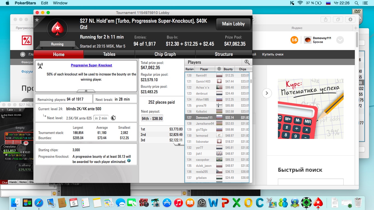Switch to the Tables tab
Screen dimensions: 374x210
(x=109, y=54)
